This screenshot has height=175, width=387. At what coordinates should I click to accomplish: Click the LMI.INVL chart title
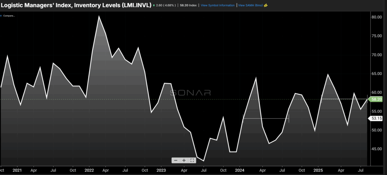click(x=76, y=5)
